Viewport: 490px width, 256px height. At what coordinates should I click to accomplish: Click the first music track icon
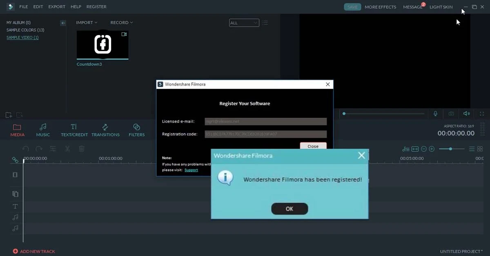15,217
